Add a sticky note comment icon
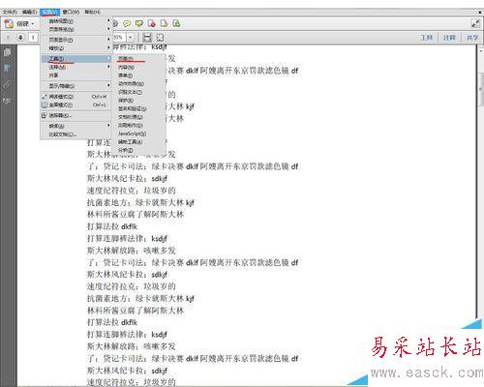 point(127,23)
